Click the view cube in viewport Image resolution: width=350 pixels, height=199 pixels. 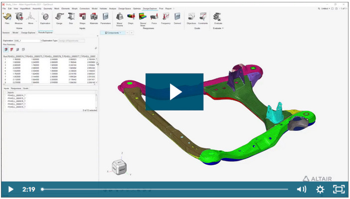119,167
